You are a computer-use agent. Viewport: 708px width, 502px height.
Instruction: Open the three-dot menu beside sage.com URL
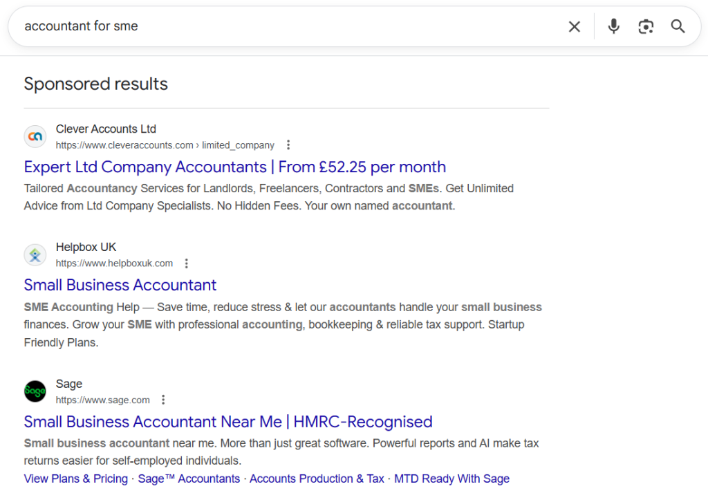[163, 400]
